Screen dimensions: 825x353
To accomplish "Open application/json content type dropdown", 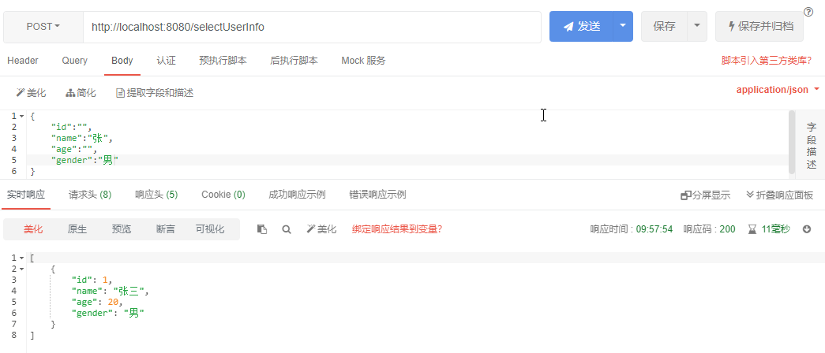I will tap(778, 90).
